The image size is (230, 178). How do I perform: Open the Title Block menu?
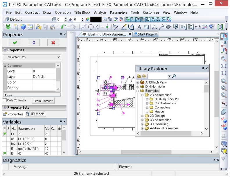coord(82,12)
